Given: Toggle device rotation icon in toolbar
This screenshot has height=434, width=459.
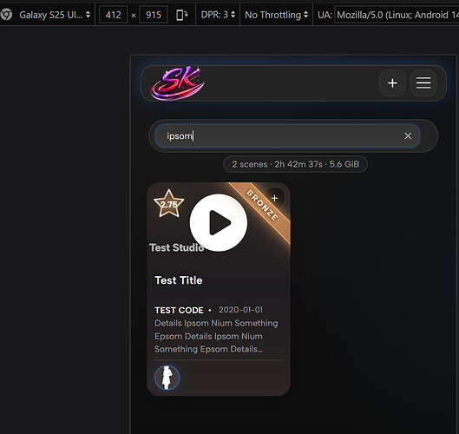Looking at the screenshot, I should 182,15.
